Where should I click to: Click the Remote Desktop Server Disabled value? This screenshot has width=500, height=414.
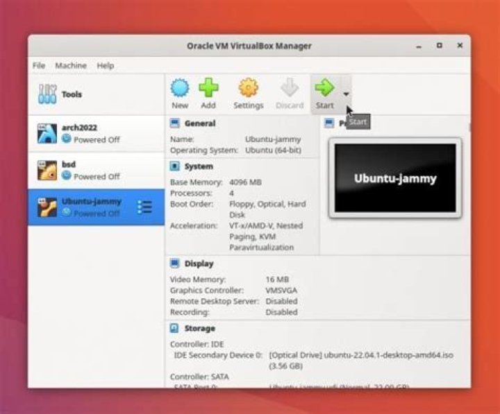tap(281, 301)
